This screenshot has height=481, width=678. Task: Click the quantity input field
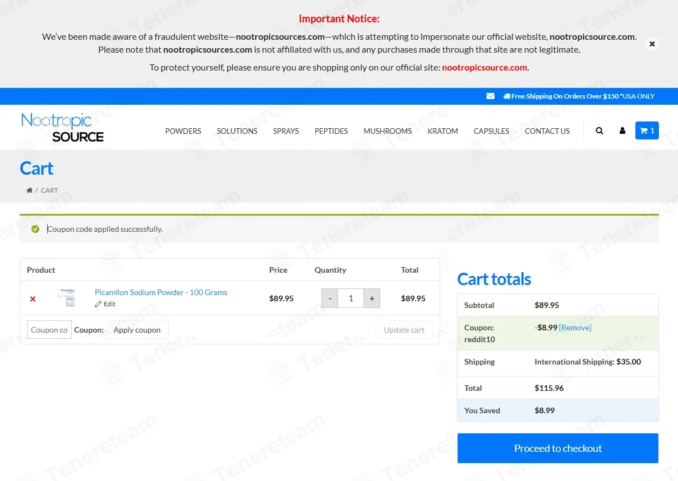(351, 298)
